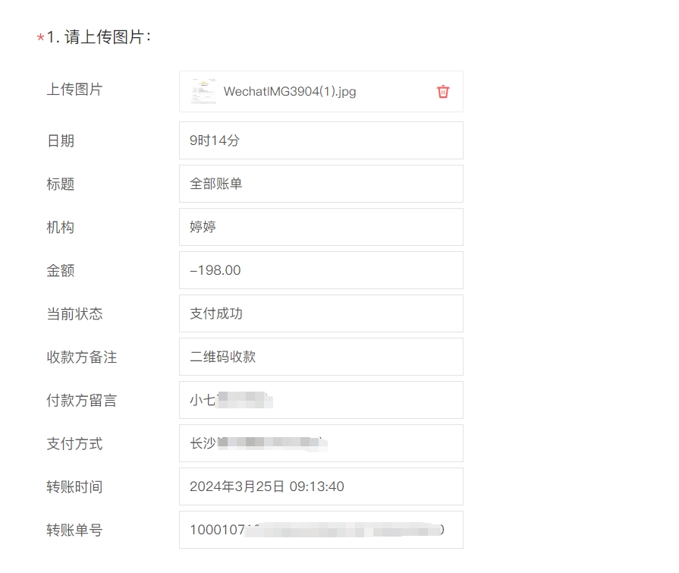Image resolution: width=679 pixels, height=573 pixels.
Task: Click the question heading 1. 请上传图片
Action: pos(99,37)
